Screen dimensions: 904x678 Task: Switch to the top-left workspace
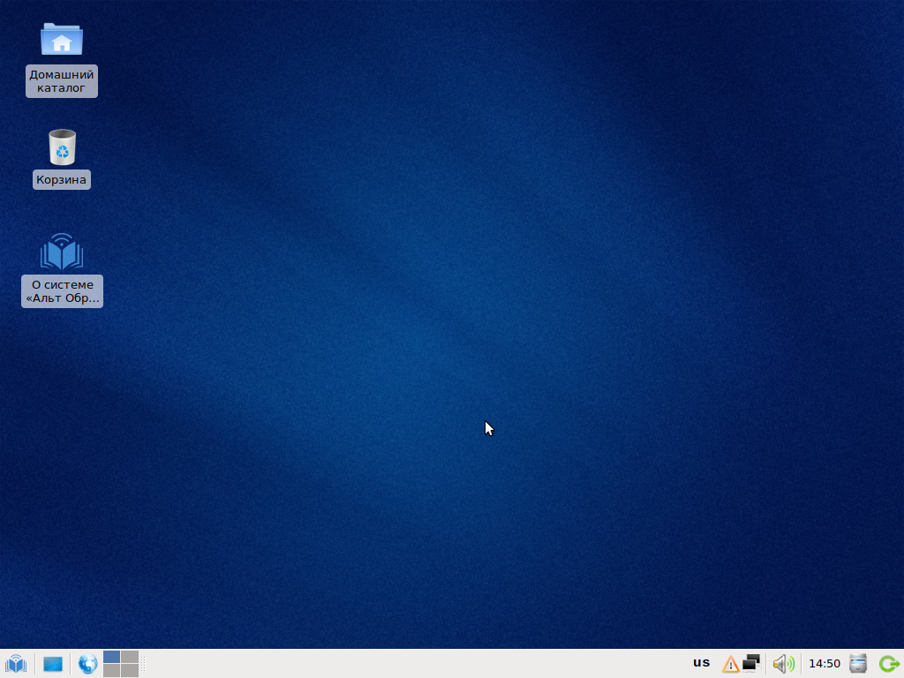pyautogui.click(x=111, y=657)
